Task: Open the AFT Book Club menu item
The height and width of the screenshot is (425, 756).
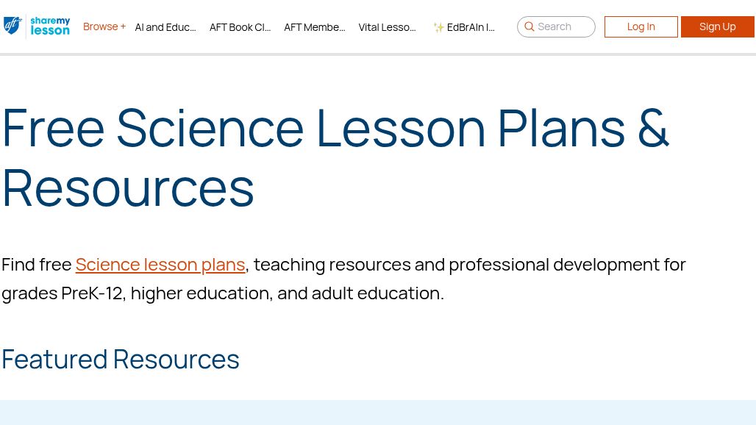Action: pyautogui.click(x=240, y=27)
